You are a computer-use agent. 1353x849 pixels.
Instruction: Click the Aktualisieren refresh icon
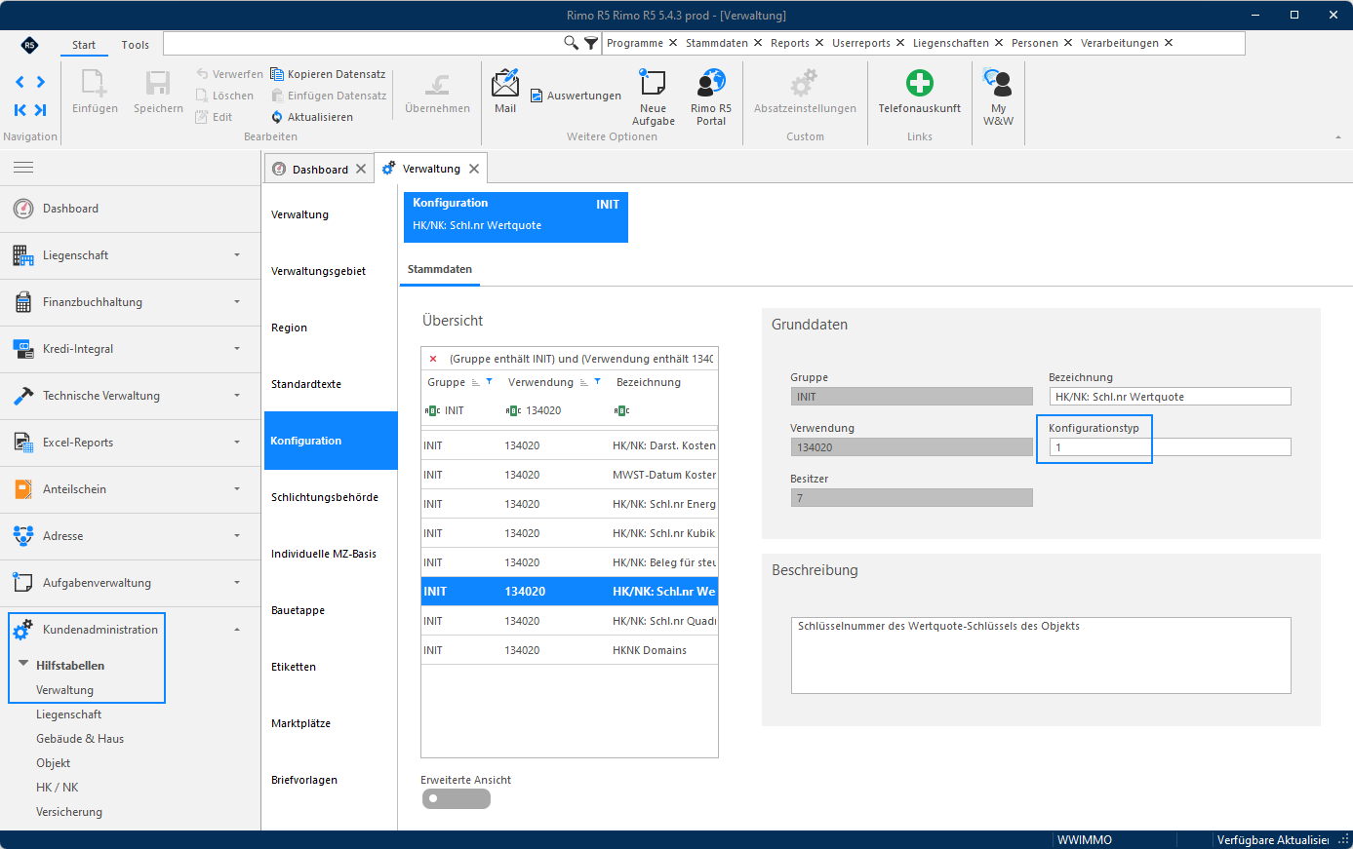click(x=277, y=117)
